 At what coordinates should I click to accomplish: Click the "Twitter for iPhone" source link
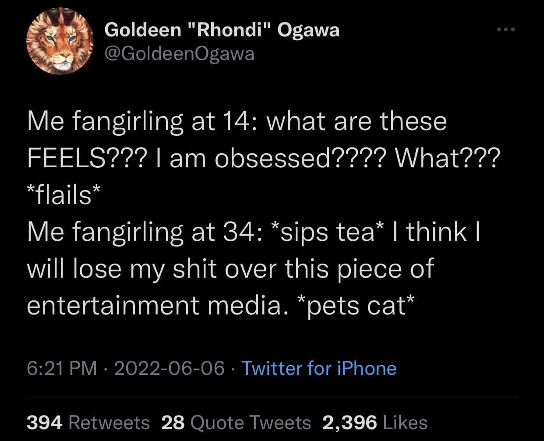coord(318,368)
